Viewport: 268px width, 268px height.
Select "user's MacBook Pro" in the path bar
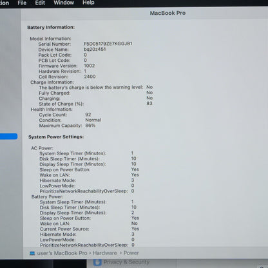click(x=62, y=253)
